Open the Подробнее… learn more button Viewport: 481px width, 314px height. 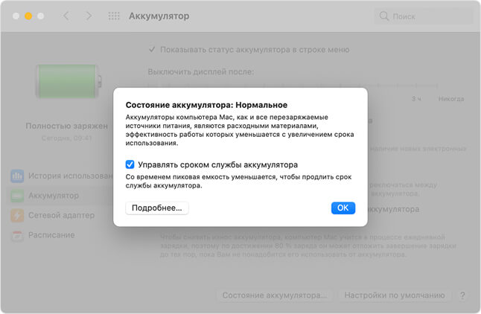pyautogui.click(x=157, y=208)
